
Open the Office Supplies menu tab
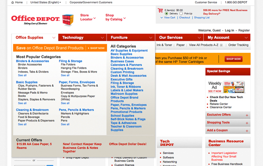pos(35,38)
